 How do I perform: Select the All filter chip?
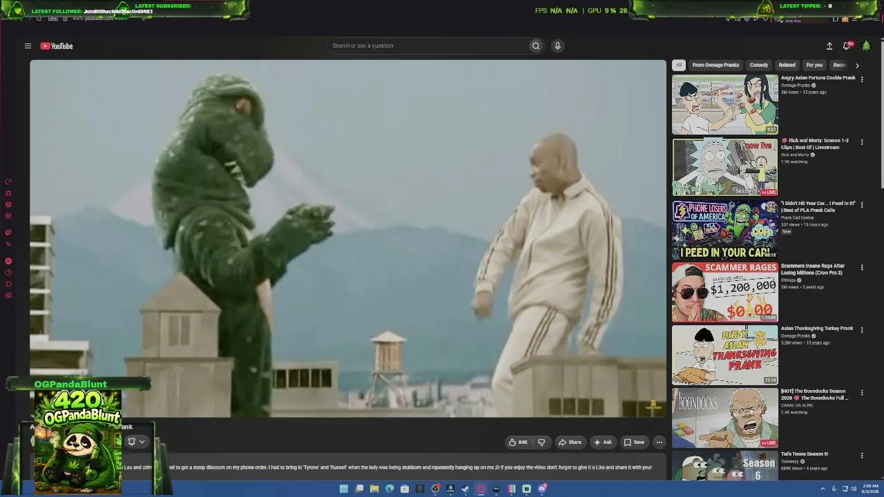pos(679,65)
